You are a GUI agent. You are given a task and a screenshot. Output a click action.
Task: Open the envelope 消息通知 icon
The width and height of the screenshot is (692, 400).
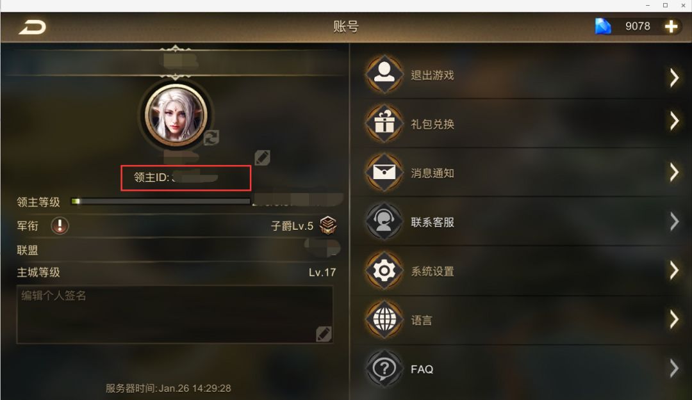coord(384,172)
